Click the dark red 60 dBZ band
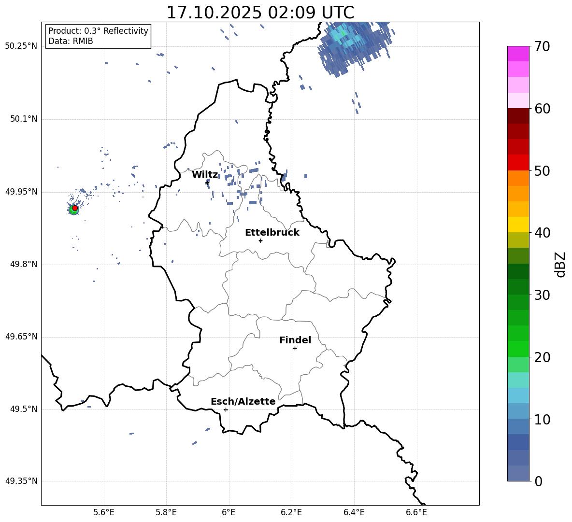 (518, 116)
